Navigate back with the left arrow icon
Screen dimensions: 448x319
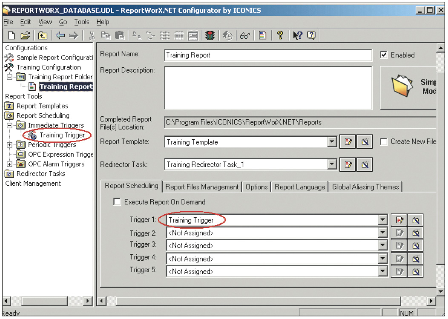(x=60, y=35)
